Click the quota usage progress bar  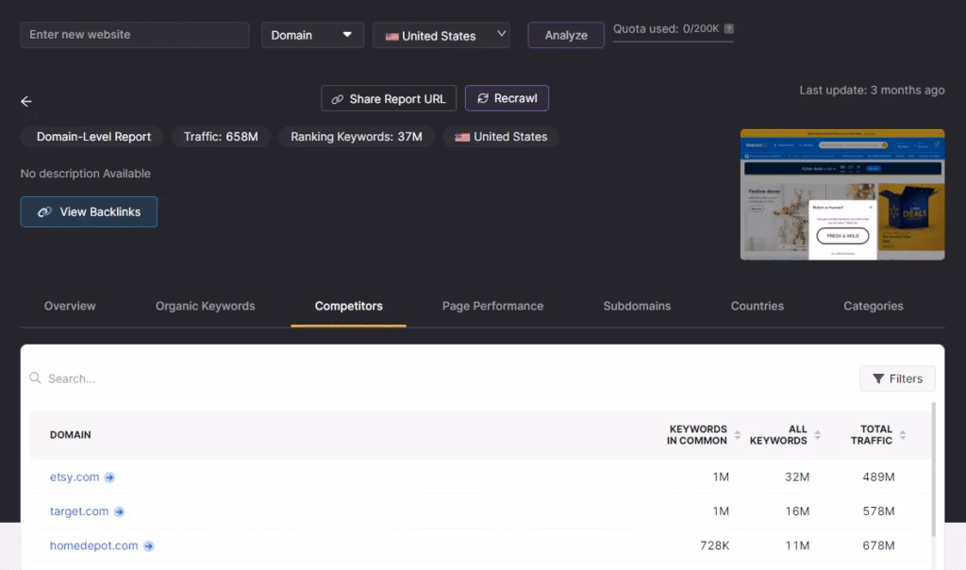coord(673,42)
